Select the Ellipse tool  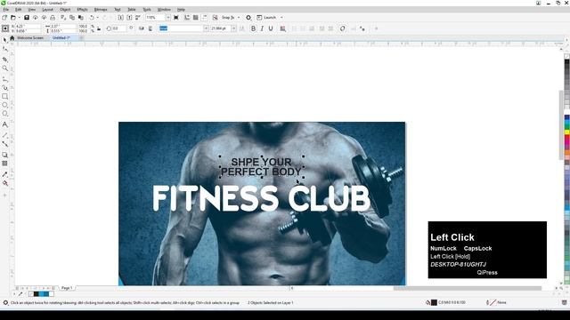5,105
